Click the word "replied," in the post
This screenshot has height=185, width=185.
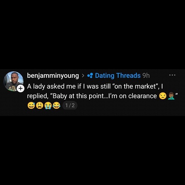(x=37, y=96)
